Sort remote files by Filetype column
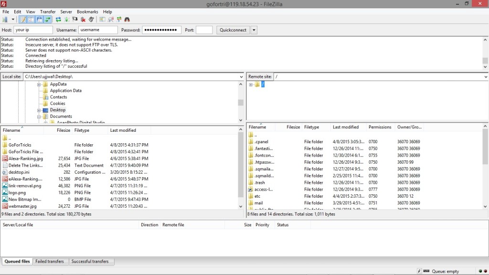This screenshot has width=489, height=275. pos(316,127)
